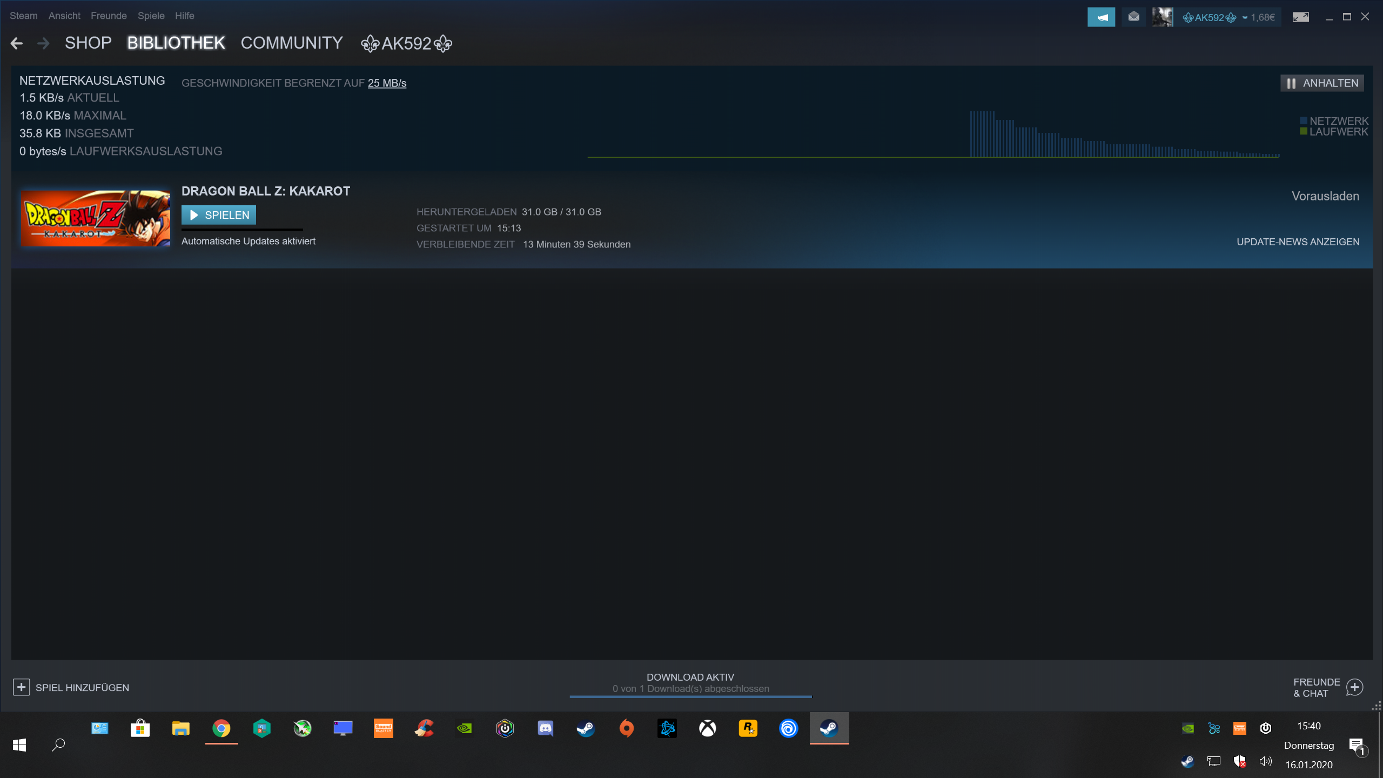Click the plus icon for Spiel hinzufügen
The width and height of the screenshot is (1383, 778).
point(21,687)
